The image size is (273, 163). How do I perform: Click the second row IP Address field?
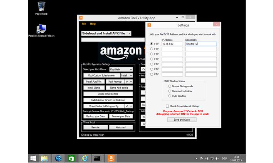coord(172,49)
